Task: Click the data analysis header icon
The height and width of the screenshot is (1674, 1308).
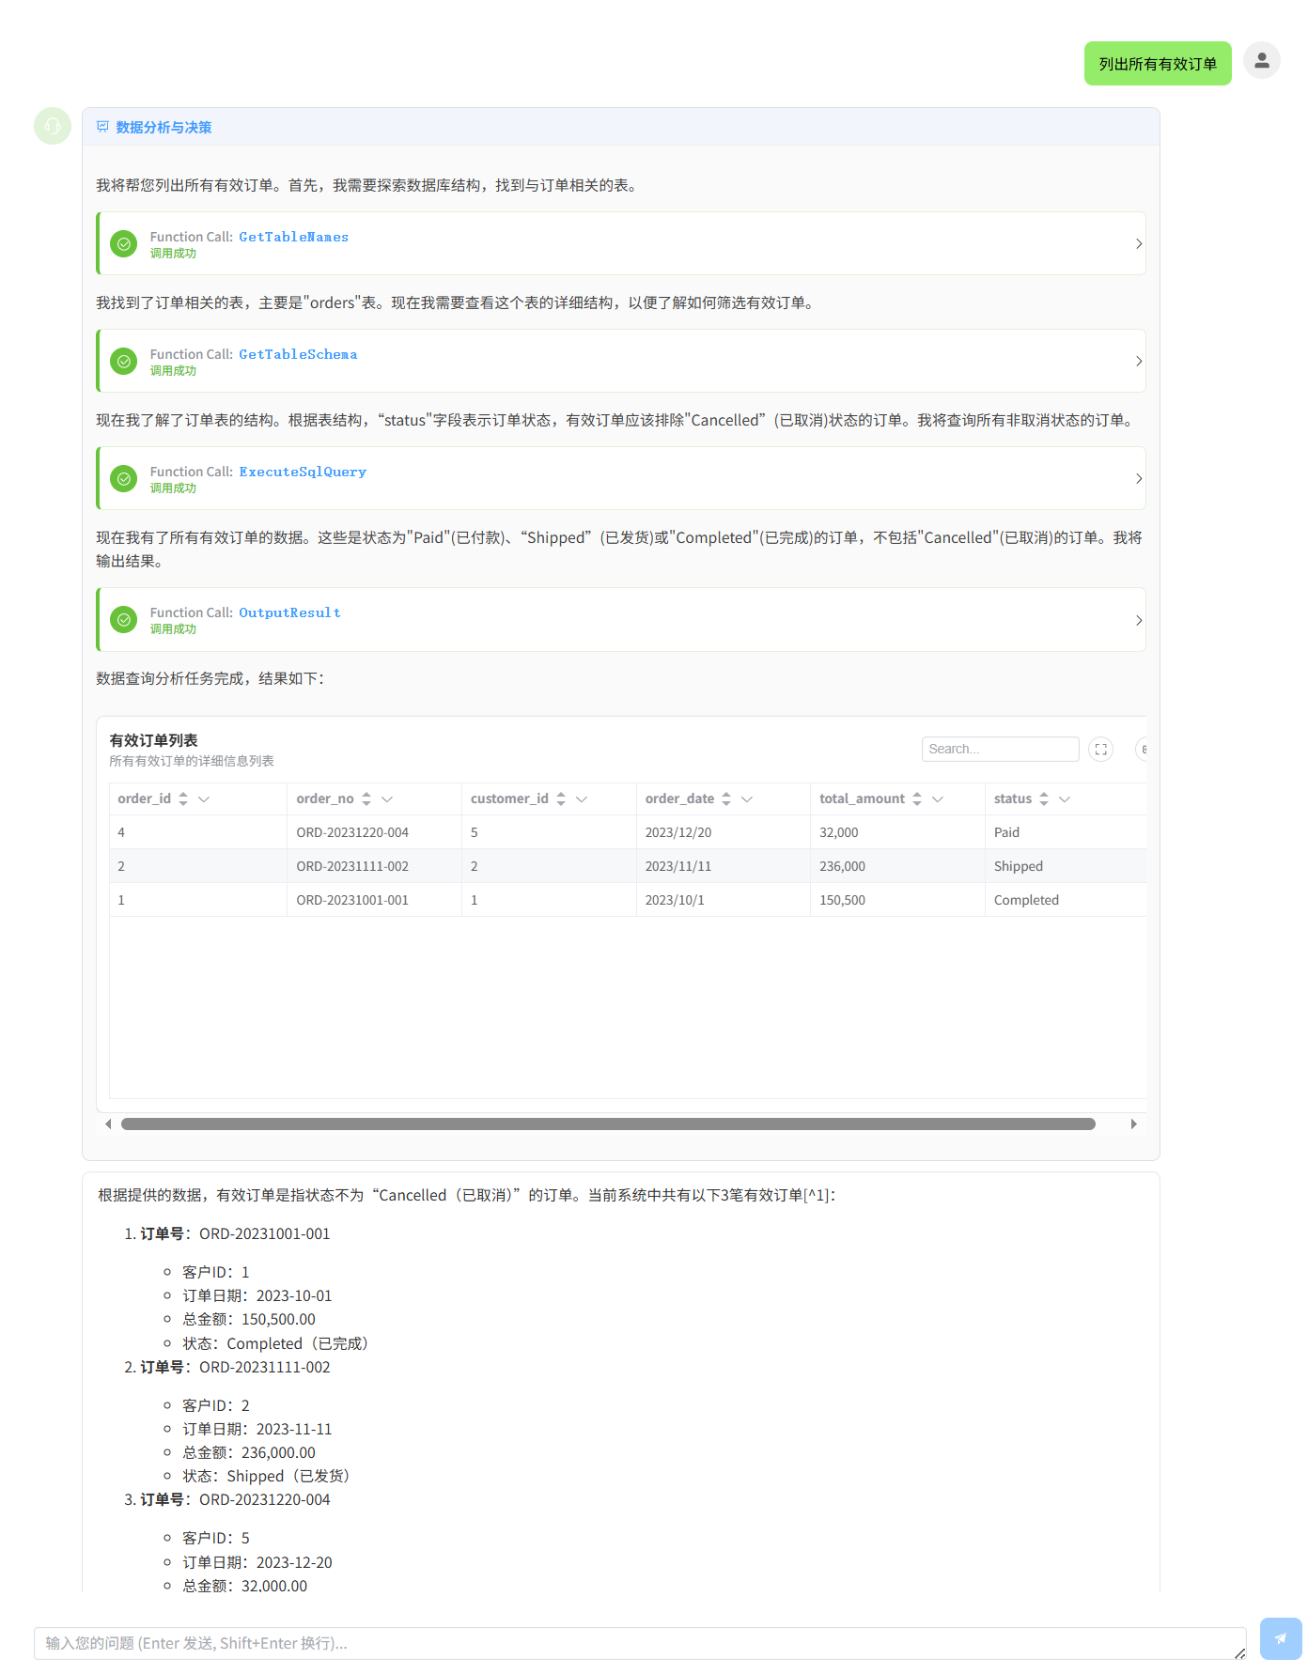Action: 103,127
